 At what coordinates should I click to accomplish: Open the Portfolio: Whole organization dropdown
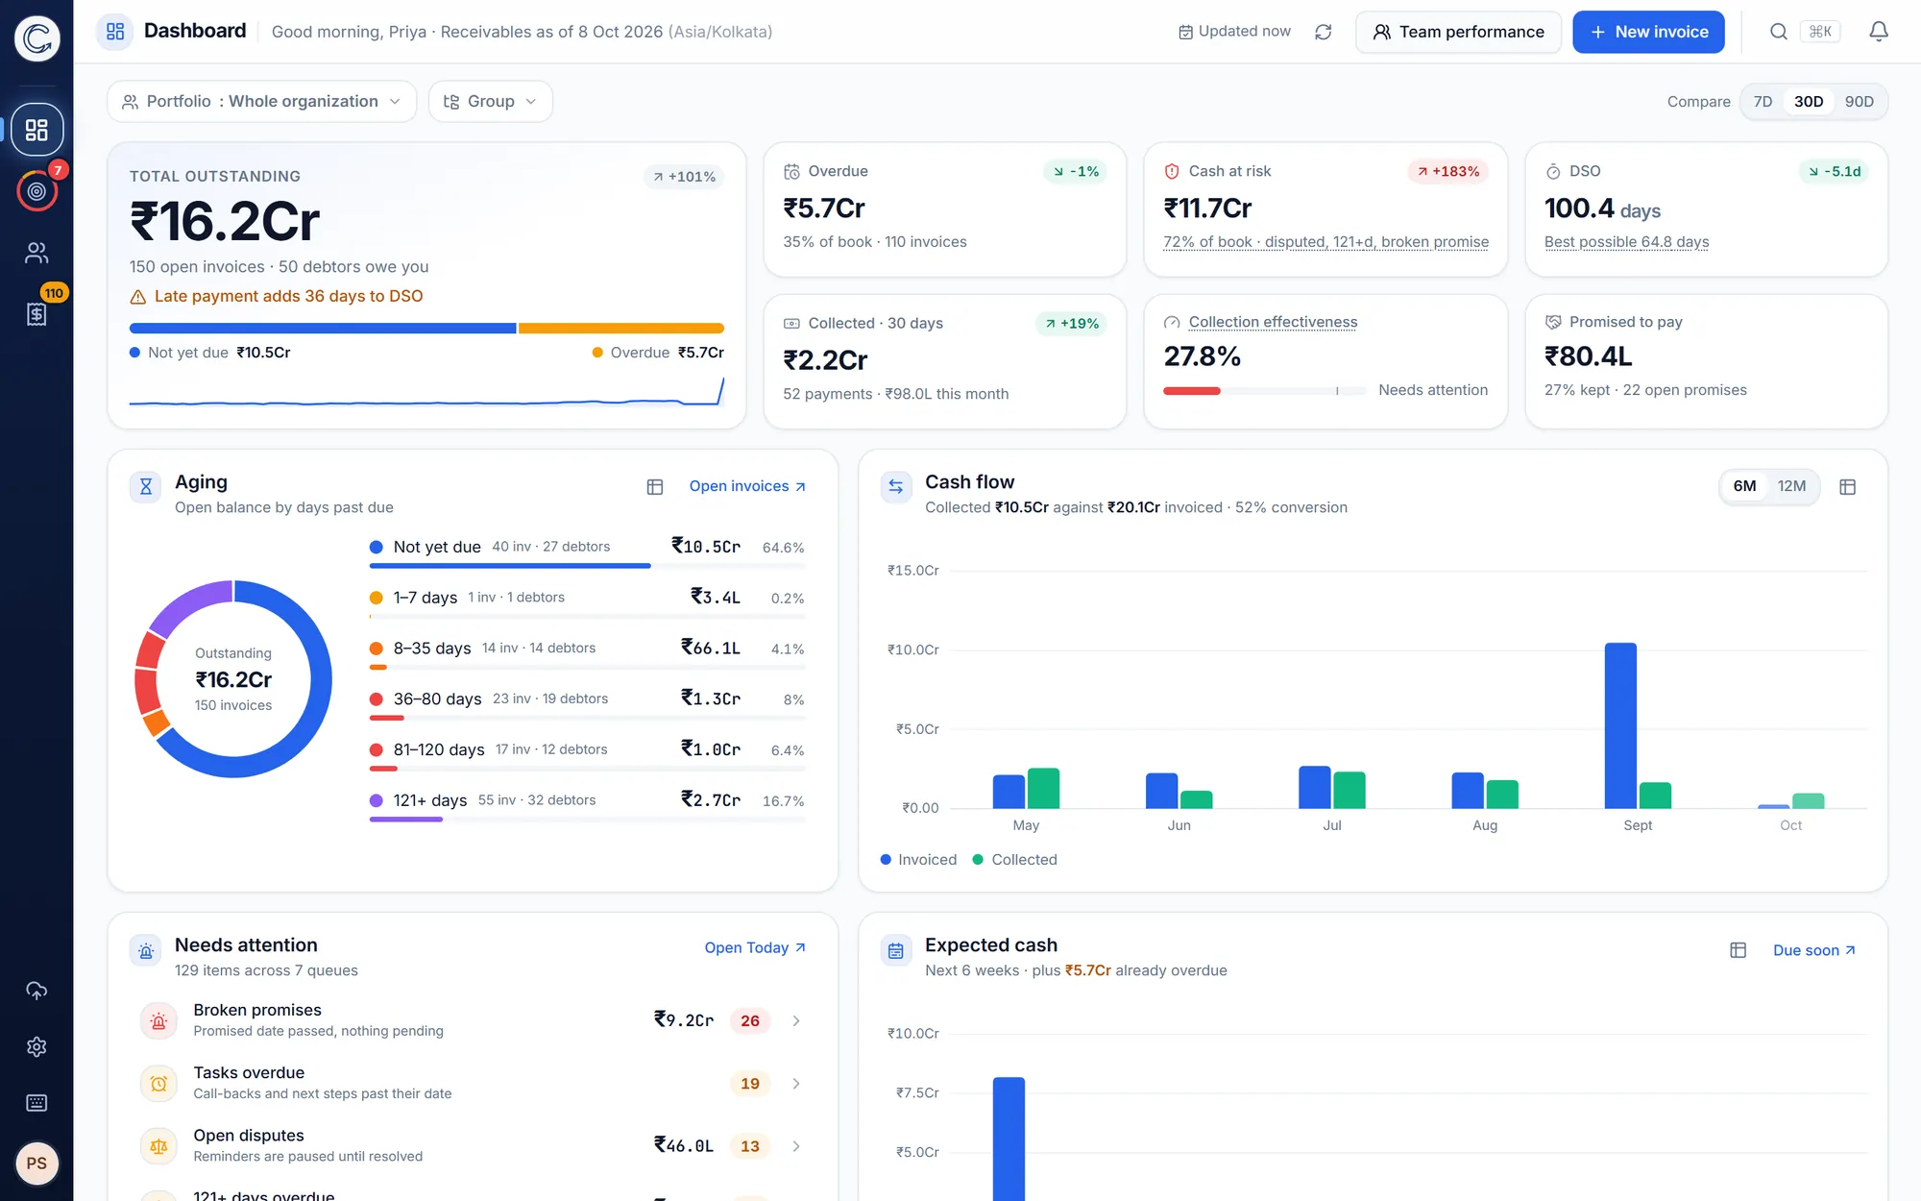coord(261,102)
